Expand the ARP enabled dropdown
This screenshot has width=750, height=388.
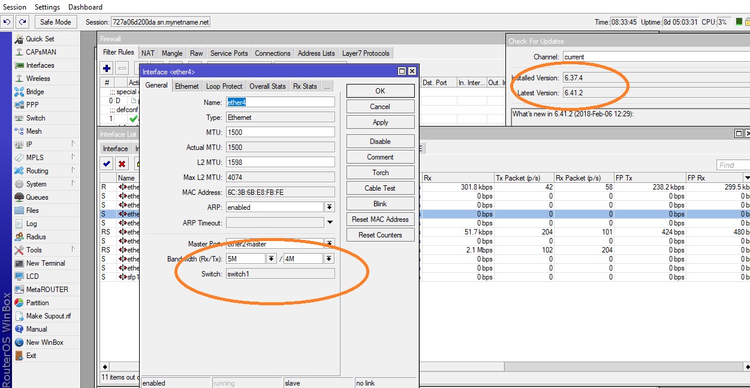click(x=330, y=207)
